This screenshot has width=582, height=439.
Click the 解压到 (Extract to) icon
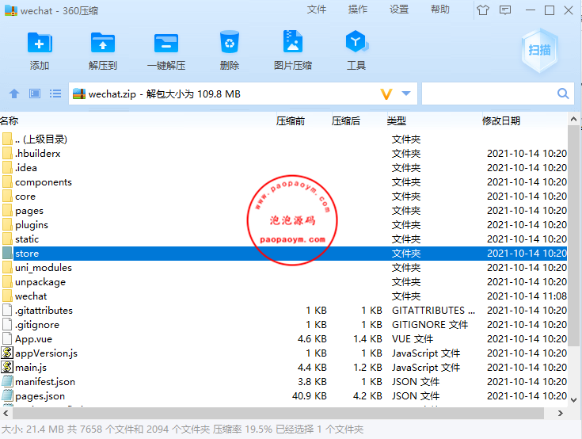tap(103, 44)
